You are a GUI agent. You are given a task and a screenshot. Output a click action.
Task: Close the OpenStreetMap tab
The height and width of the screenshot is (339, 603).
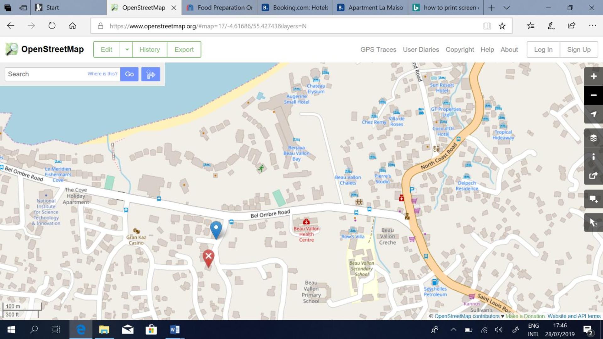(x=174, y=8)
